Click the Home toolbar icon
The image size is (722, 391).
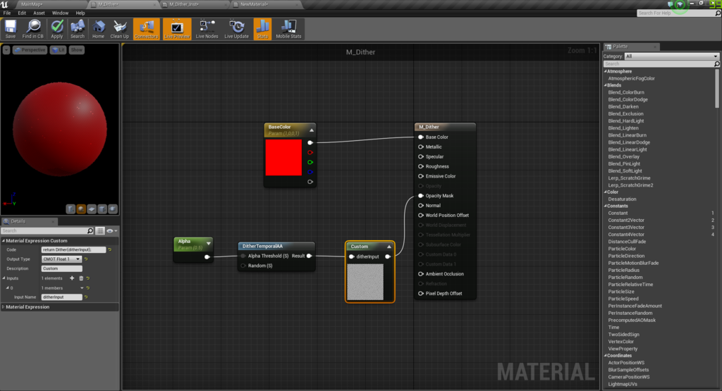coord(98,29)
